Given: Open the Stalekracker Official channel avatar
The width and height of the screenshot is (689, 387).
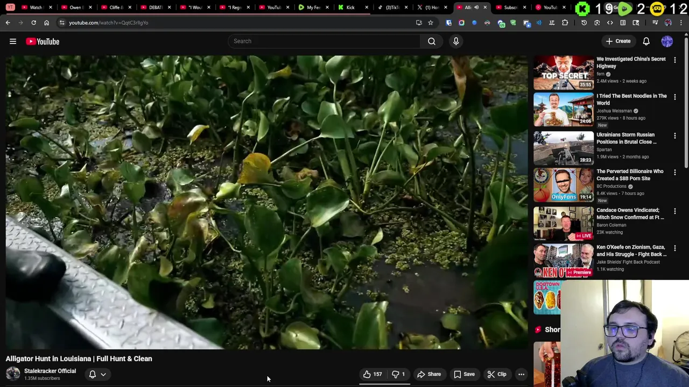Looking at the screenshot, I should pos(13,374).
